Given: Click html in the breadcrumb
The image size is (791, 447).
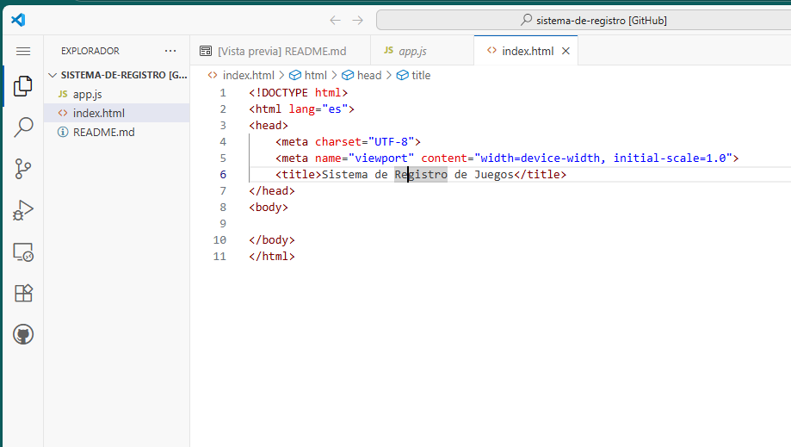Looking at the screenshot, I should (x=308, y=75).
